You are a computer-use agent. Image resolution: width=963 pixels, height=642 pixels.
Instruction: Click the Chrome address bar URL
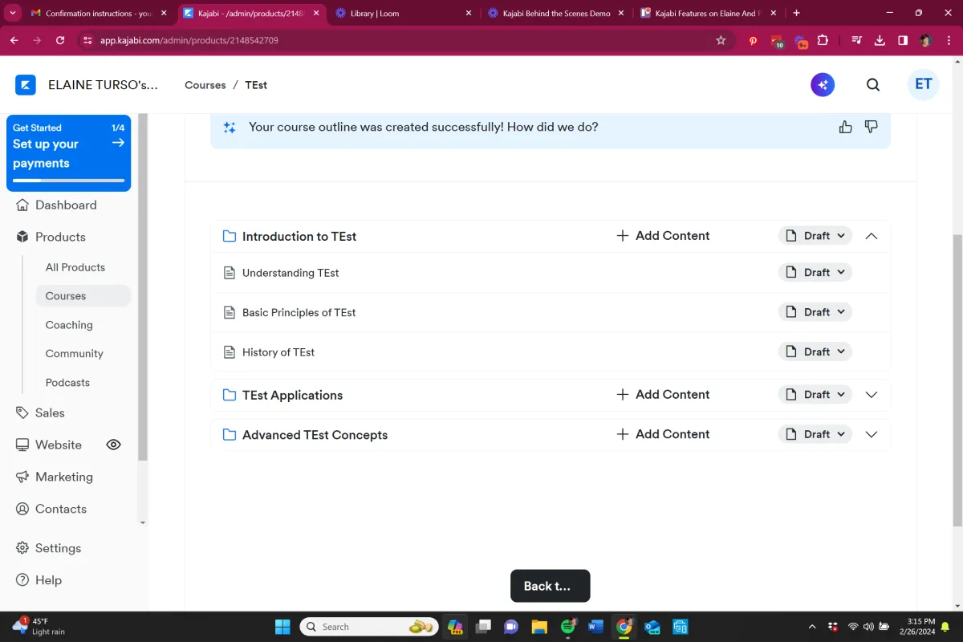tap(189, 40)
